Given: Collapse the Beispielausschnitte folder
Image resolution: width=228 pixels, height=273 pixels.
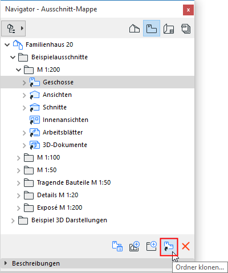Looking at the screenshot, I should pyautogui.click(x=13, y=57).
